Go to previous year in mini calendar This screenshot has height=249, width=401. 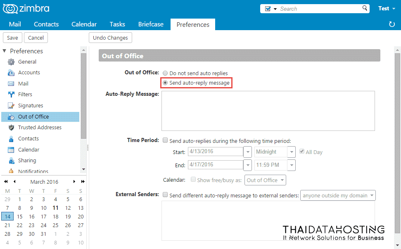pyautogui.click(x=6, y=182)
